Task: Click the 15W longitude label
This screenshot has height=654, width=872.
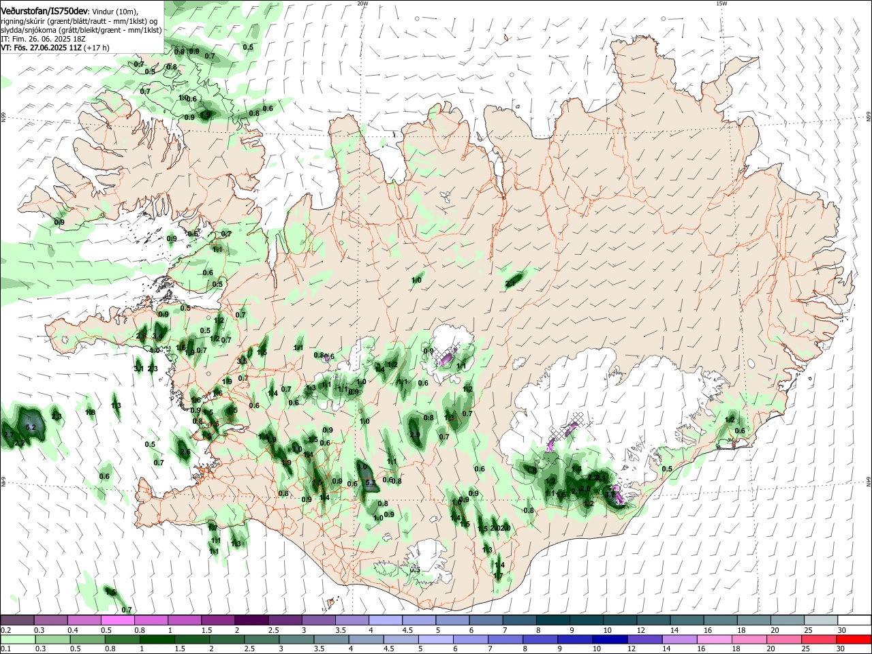Action: click(721, 3)
